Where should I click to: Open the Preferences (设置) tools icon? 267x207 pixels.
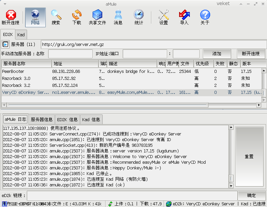point(163,15)
